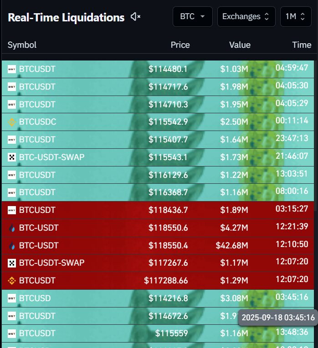Image resolution: width=318 pixels, height=348 pixels.
Task: Open the BTC-USDT-SWAP link priced $117267.6
Action: [x=51, y=263]
